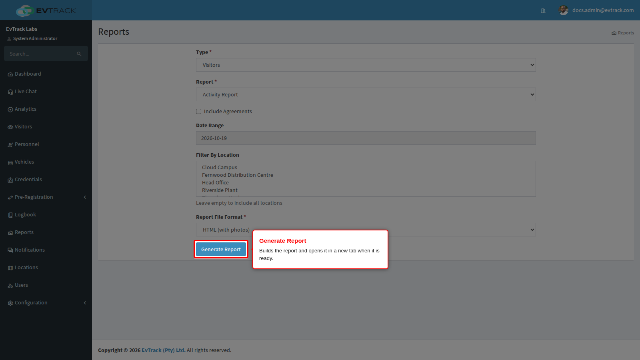Click the Configuration gear icon

click(10, 303)
